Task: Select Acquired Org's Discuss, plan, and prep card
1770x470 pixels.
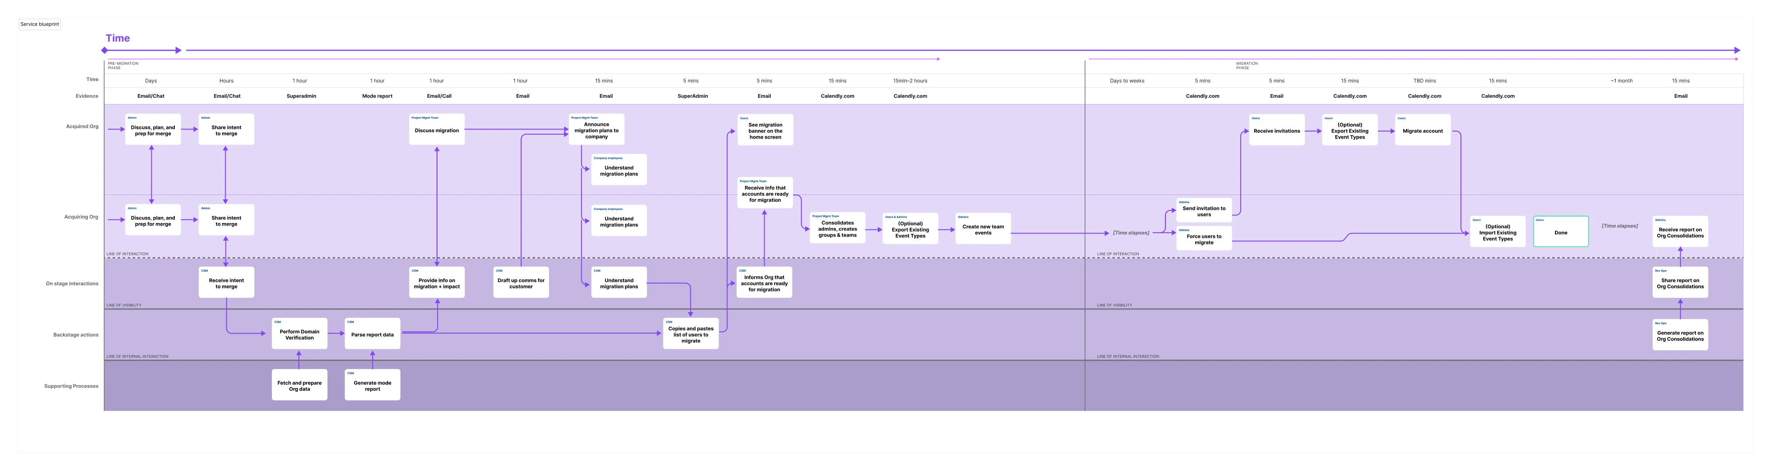Action: click(x=153, y=129)
